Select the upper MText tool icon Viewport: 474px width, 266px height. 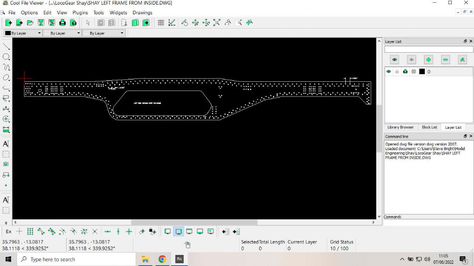coord(6,144)
